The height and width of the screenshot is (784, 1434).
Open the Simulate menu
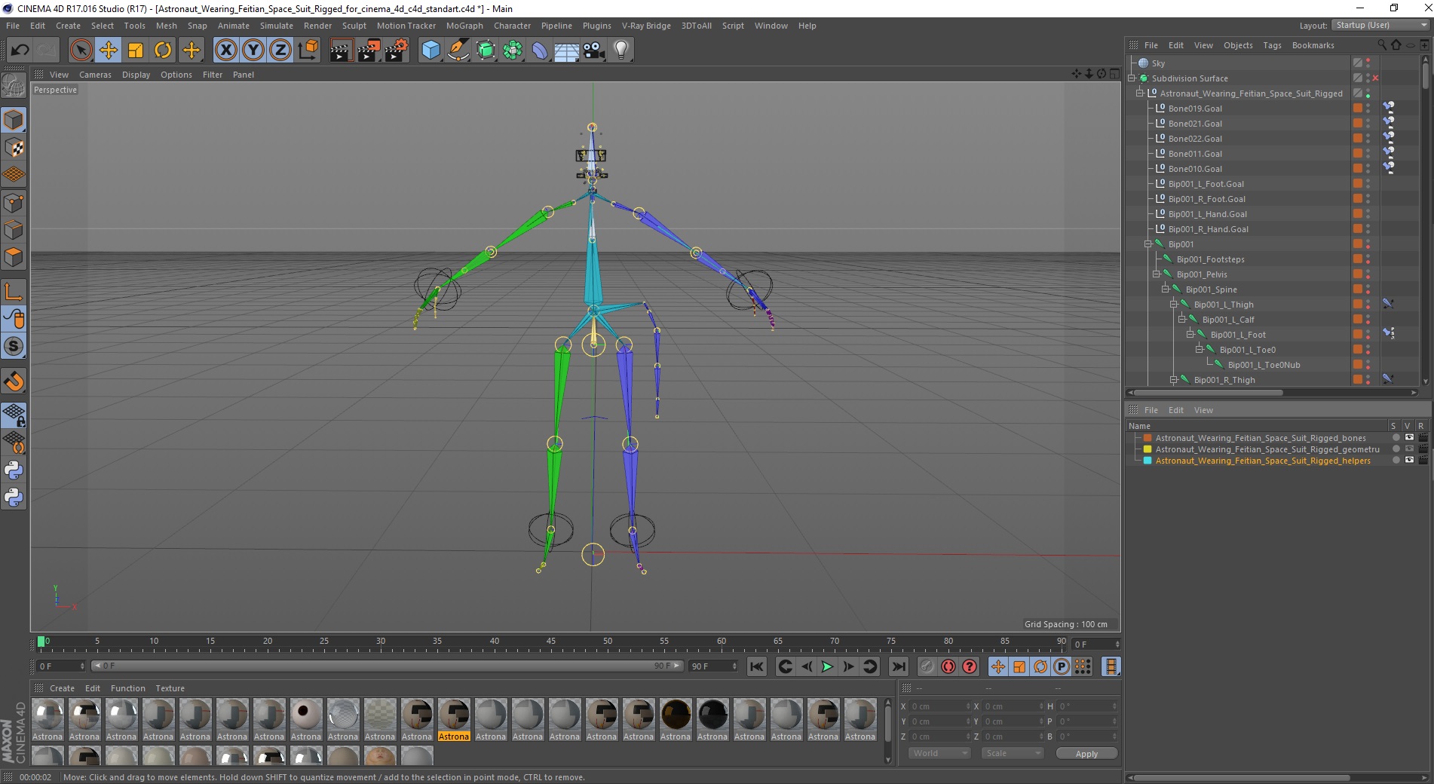coord(276,26)
